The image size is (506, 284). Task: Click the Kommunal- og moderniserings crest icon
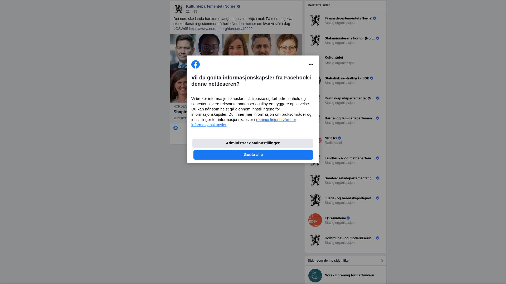(315, 240)
